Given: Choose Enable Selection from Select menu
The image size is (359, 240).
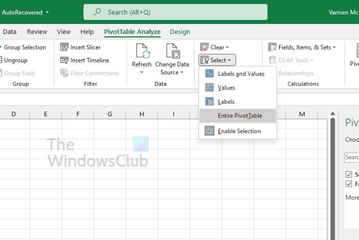Looking at the screenshot, I should (x=237, y=131).
